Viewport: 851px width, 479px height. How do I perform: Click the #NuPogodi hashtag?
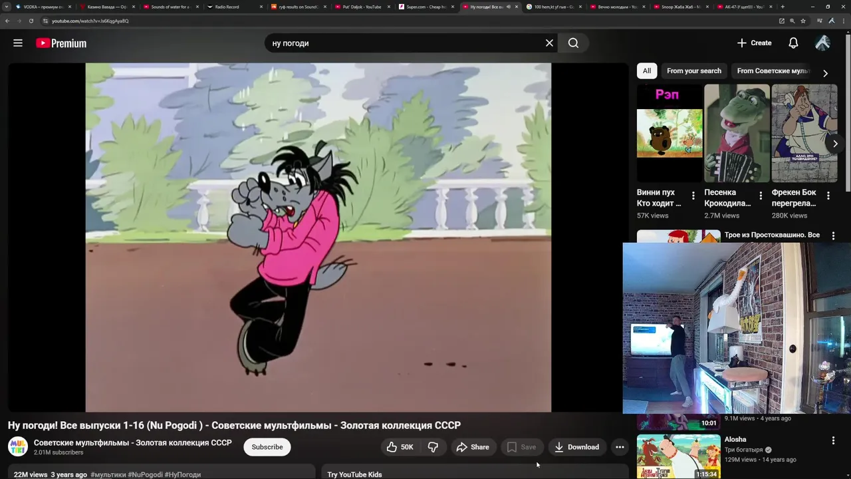click(x=145, y=474)
